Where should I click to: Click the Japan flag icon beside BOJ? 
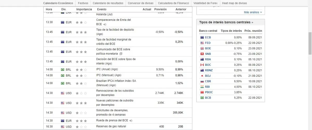202,76
